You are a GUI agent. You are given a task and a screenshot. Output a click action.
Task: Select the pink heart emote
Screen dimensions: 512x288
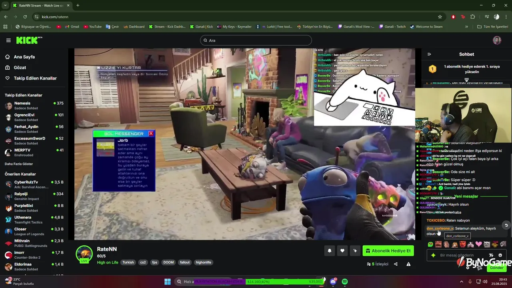(x=478, y=244)
